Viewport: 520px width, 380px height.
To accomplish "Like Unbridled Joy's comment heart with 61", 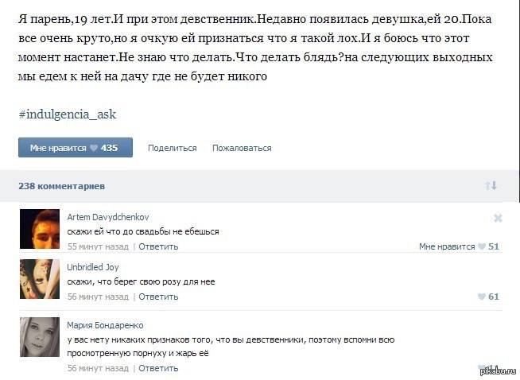I will (x=488, y=297).
